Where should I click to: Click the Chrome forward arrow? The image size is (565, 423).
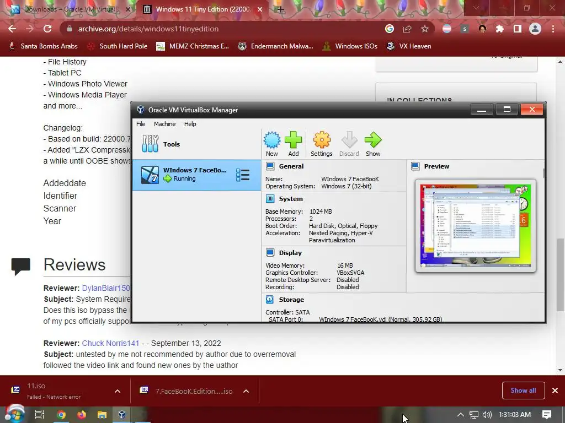(30, 29)
